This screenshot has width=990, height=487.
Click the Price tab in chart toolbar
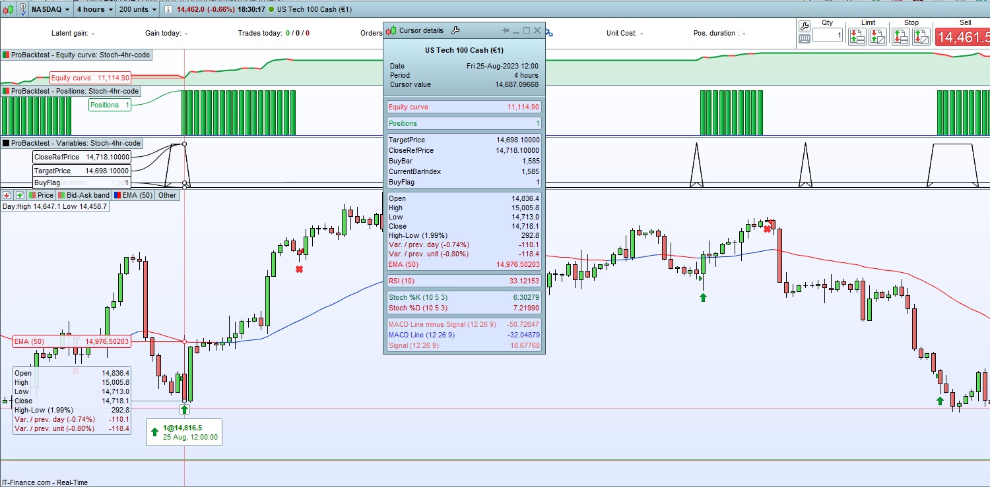pyautogui.click(x=41, y=195)
